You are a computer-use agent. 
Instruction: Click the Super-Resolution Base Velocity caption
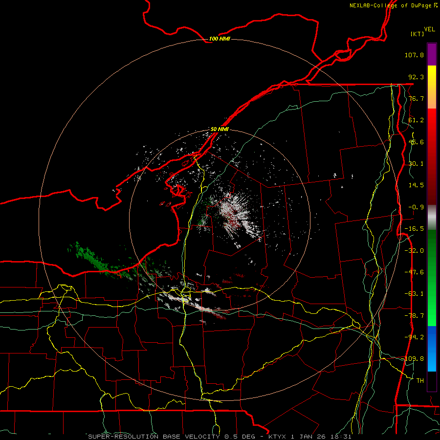[x=220, y=437]
